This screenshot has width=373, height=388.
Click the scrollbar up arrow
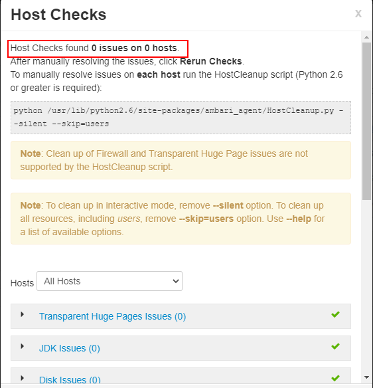[366, 37]
